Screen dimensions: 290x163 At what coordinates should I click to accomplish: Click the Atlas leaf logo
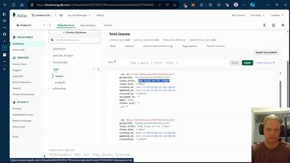pos(14,15)
